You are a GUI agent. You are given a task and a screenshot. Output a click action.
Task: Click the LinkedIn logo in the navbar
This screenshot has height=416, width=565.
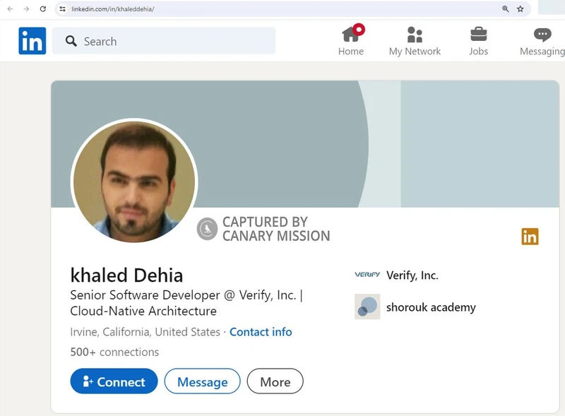(x=31, y=40)
